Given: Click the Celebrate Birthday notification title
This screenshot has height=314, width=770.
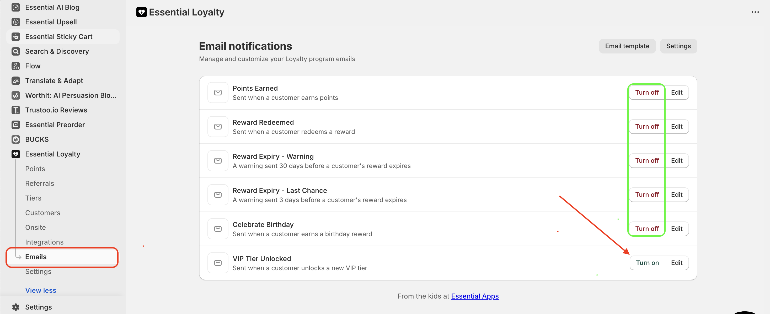Looking at the screenshot, I should click(263, 224).
